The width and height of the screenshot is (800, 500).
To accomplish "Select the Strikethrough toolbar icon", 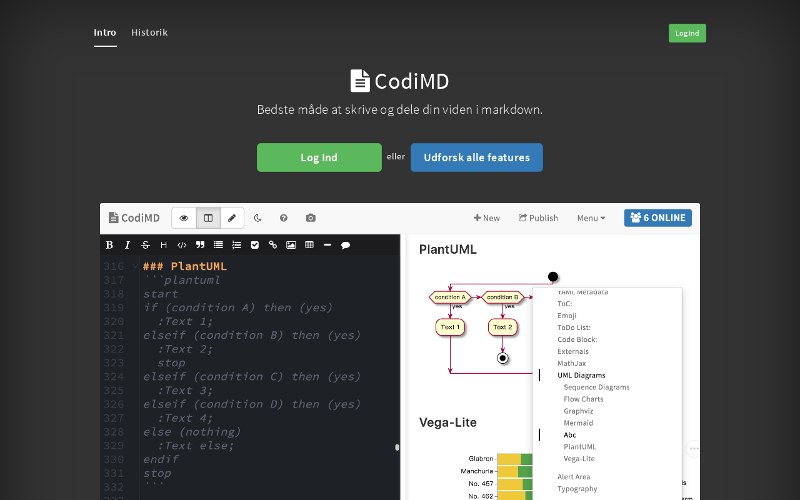I will [x=146, y=245].
